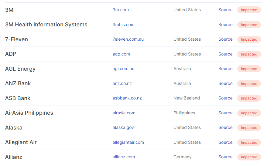This screenshot has width=264, height=165.
Task: Select AirAsia Philippines Impacted badge
Action: pos(249,113)
